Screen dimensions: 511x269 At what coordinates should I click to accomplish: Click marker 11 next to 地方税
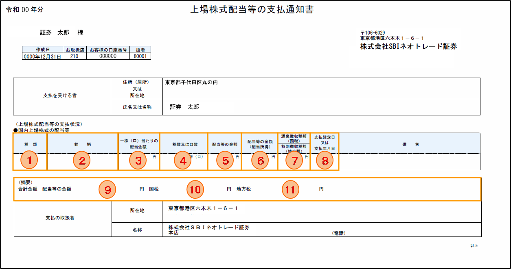(x=291, y=189)
